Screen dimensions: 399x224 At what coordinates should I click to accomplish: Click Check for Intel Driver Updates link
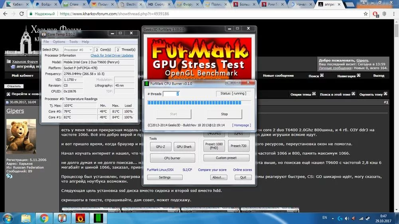(112, 55)
